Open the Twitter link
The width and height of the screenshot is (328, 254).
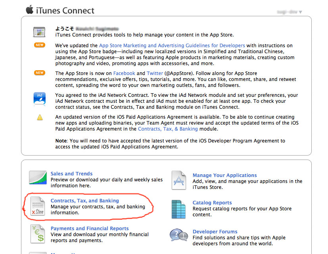[x=155, y=73]
